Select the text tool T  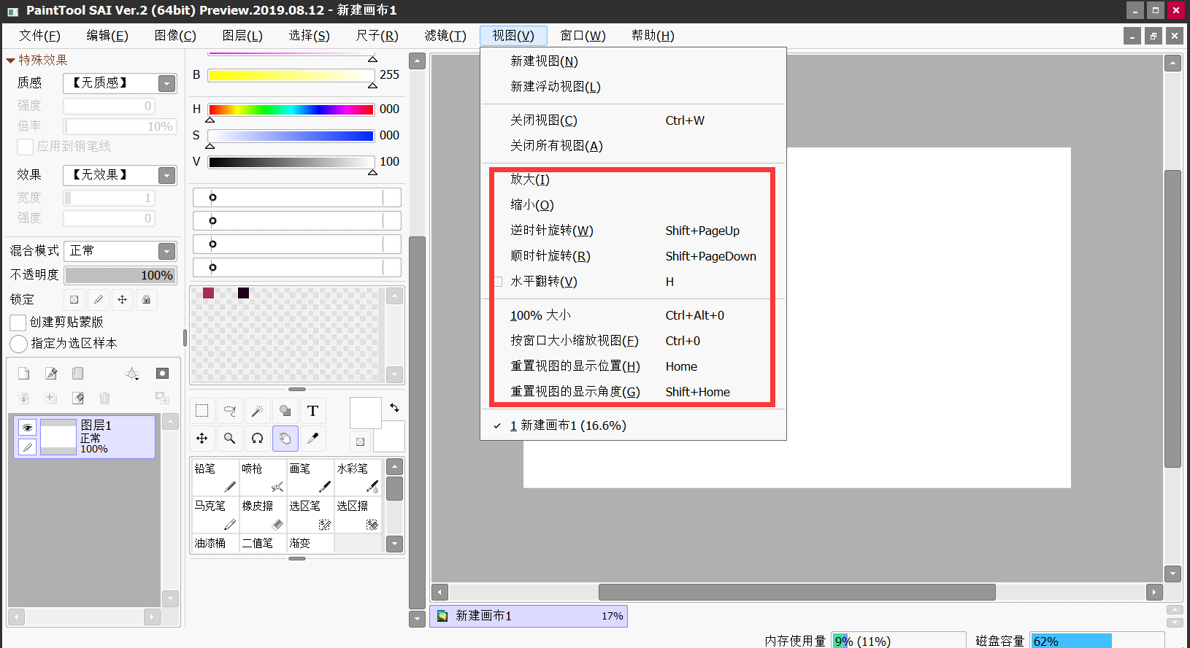(x=312, y=411)
